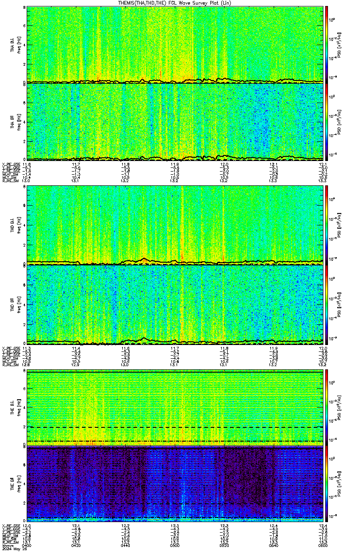Click the 0400 time label
Screen dimensions: 345x552
tap(27, 545)
